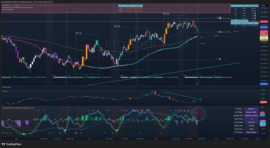This screenshot has height=148, width=270.
Task: Click the PDL level marker icon
Action: [x=220, y=59]
